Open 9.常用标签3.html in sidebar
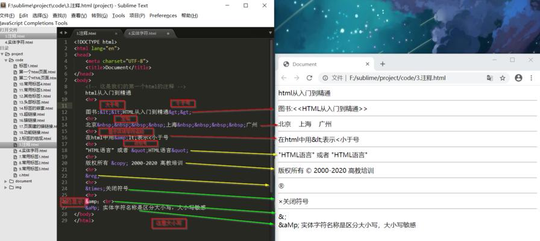This screenshot has height=241, width=540. (34, 169)
